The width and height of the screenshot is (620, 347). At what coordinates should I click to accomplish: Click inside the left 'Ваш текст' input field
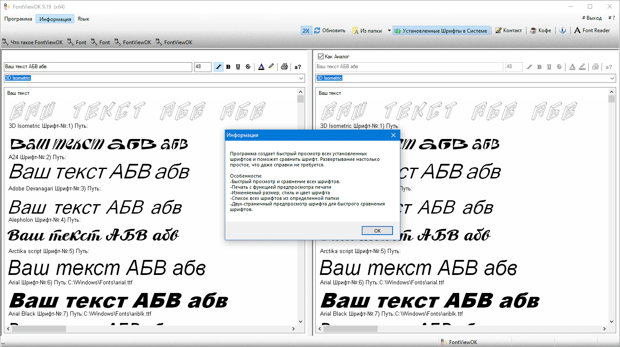click(99, 67)
